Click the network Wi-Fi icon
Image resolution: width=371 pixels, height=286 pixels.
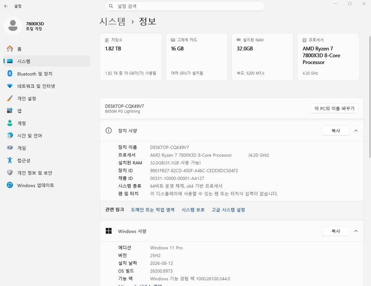click(10, 86)
